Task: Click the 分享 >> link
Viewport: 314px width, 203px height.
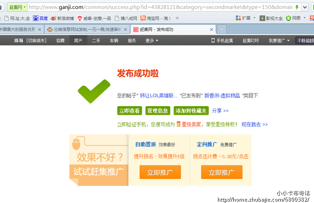Action: [220, 111]
